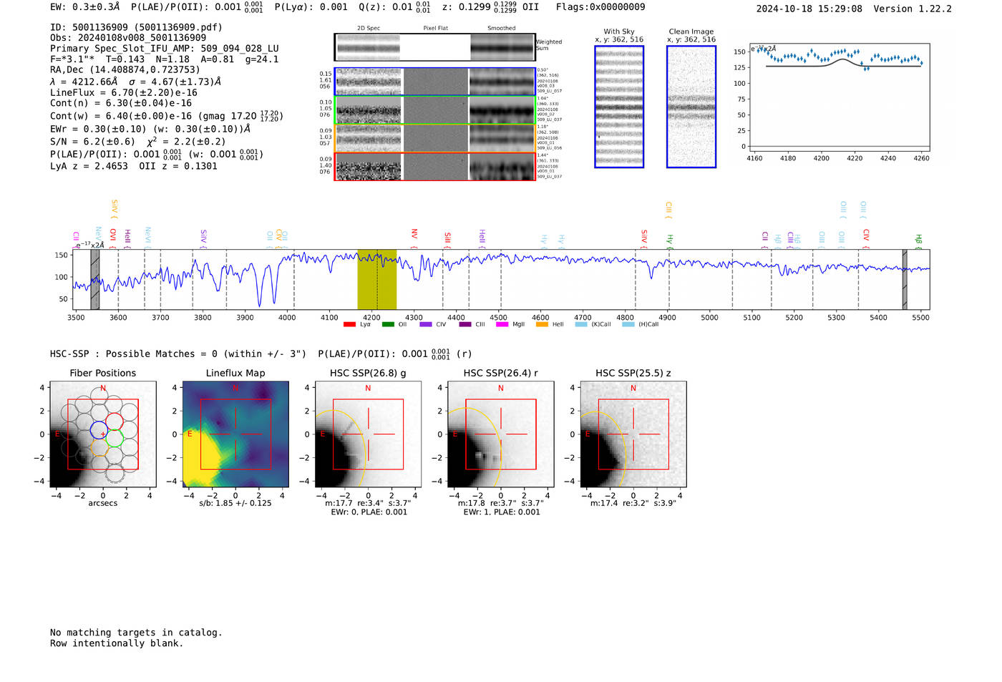This screenshot has height=682, width=1002.
Task: Click the green fiber circle in Fiber Positions
Action: point(115,438)
